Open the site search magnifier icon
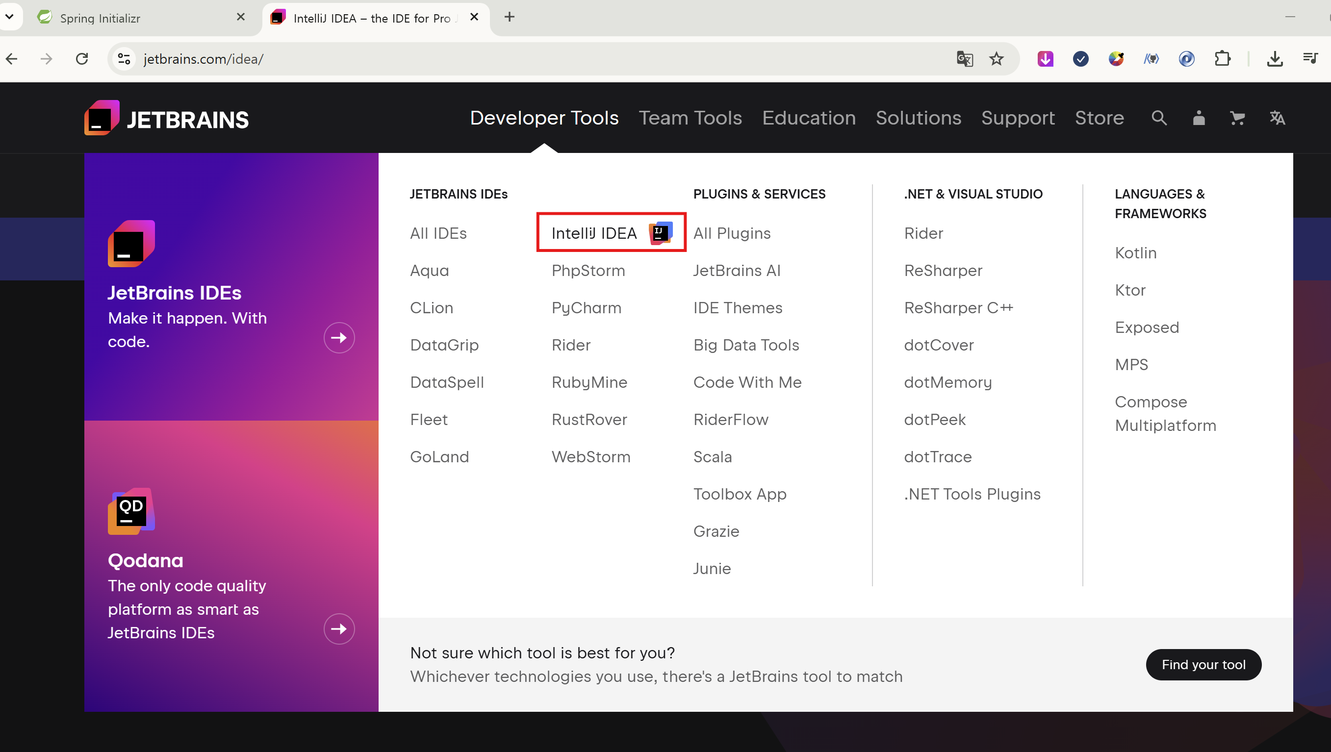 coord(1159,118)
